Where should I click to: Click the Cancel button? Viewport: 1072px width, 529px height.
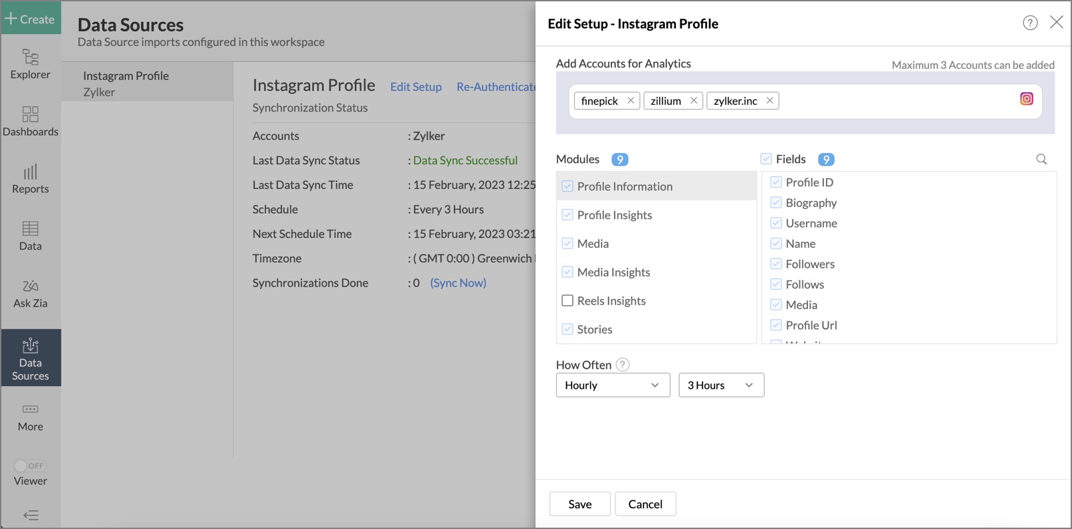pyautogui.click(x=645, y=504)
